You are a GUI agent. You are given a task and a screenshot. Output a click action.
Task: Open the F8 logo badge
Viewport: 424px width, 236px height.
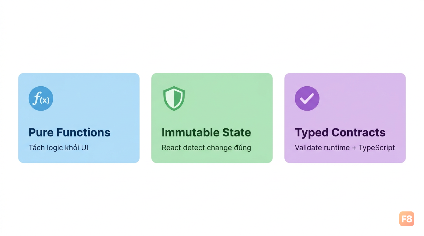point(407,219)
